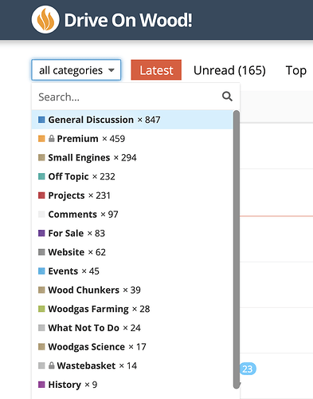Image resolution: width=313 pixels, height=399 pixels.
Task: Click blue color square for General Discussion
Action: click(41, 120)
